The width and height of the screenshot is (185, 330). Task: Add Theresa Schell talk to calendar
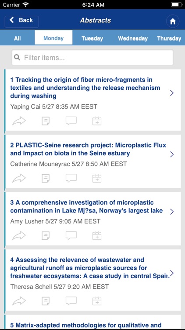tap(97, 301)
